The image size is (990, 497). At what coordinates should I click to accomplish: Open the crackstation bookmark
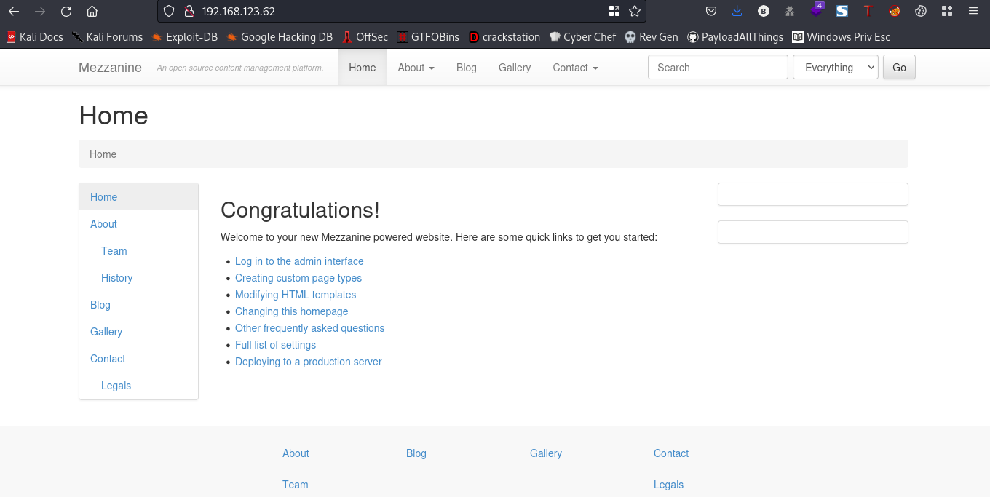pyautogui.click(x=504, y=36)
